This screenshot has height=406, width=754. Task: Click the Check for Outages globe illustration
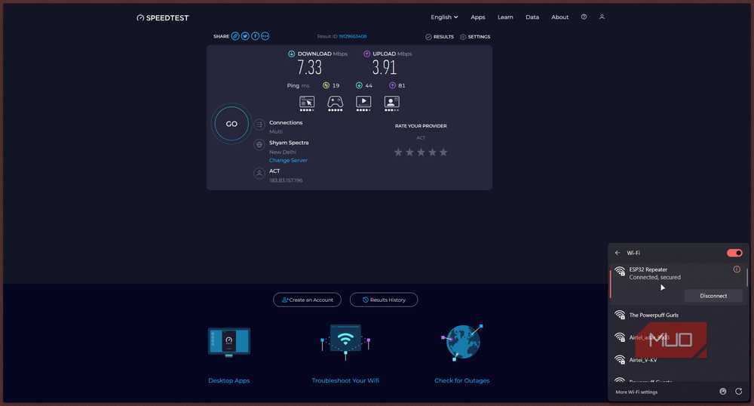point(461,342)
